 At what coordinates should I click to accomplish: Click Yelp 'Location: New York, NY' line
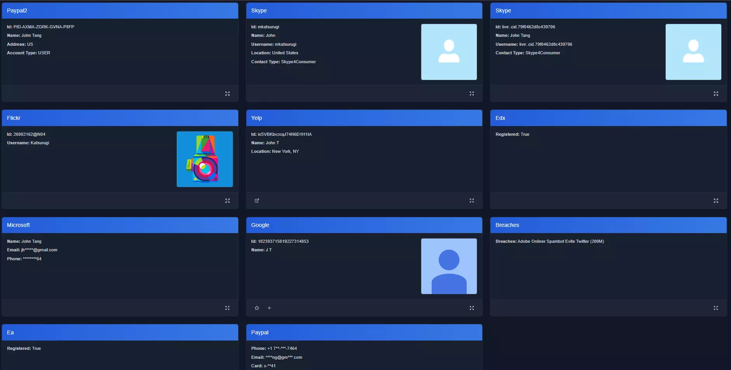(275, 151)
